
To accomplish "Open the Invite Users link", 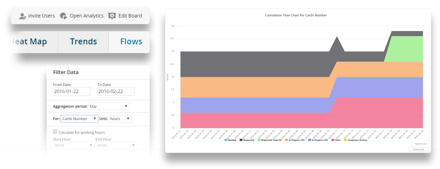I will [x=41, y=16].
